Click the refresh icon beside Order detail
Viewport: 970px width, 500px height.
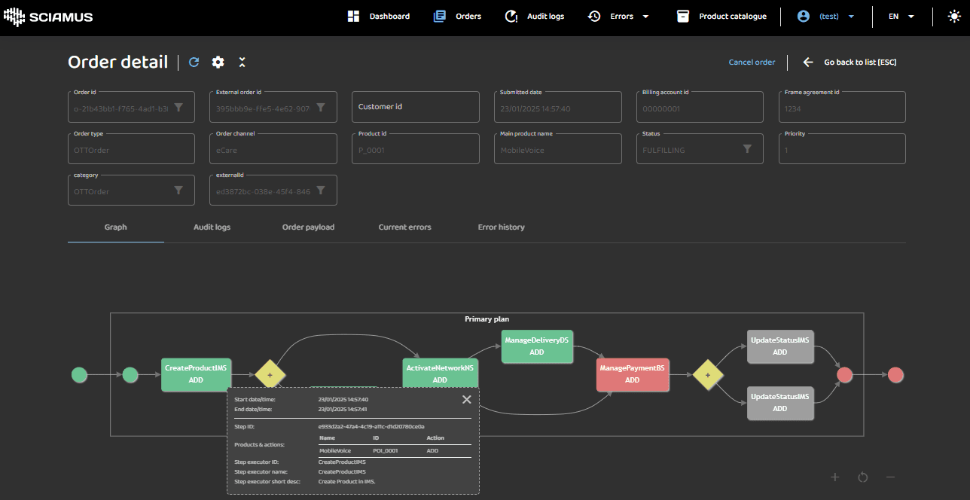[194, 62]
